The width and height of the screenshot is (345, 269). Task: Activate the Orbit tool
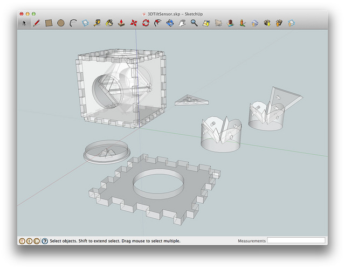(170, 23)
